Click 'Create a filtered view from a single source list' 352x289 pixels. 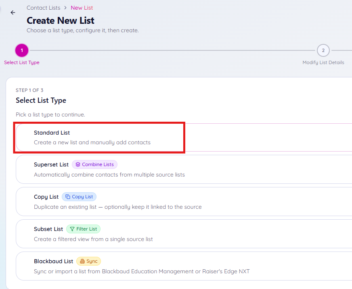coord(93,239)
